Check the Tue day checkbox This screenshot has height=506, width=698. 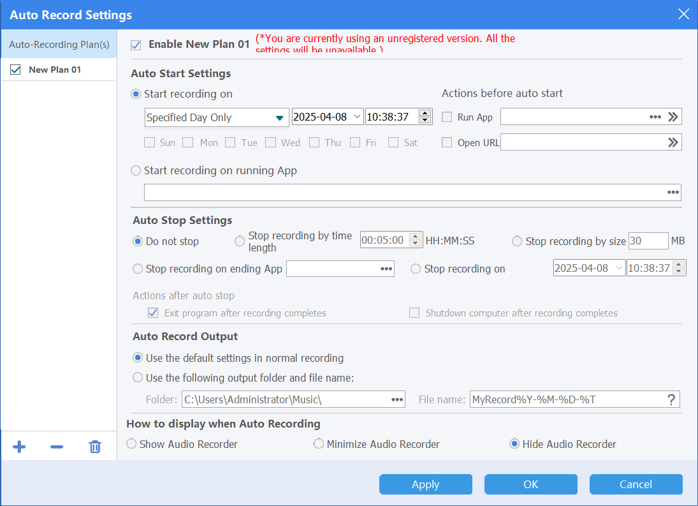click(x=230, y=142)
